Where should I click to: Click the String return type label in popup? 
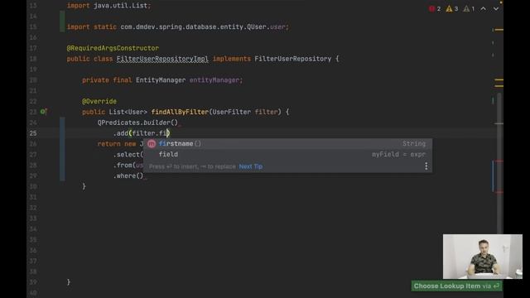coord(414,143)
